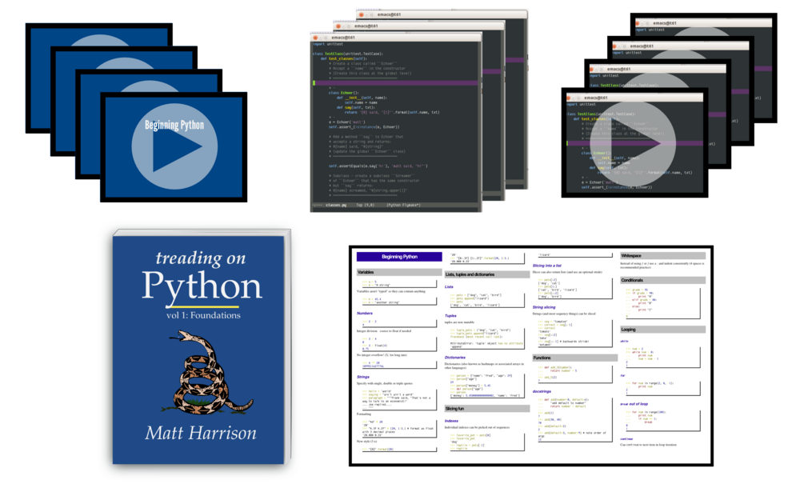Screen dimensions: 804x488
Task: Click the 'treading on' text on the book cover
Action: [x=201, y=258]
